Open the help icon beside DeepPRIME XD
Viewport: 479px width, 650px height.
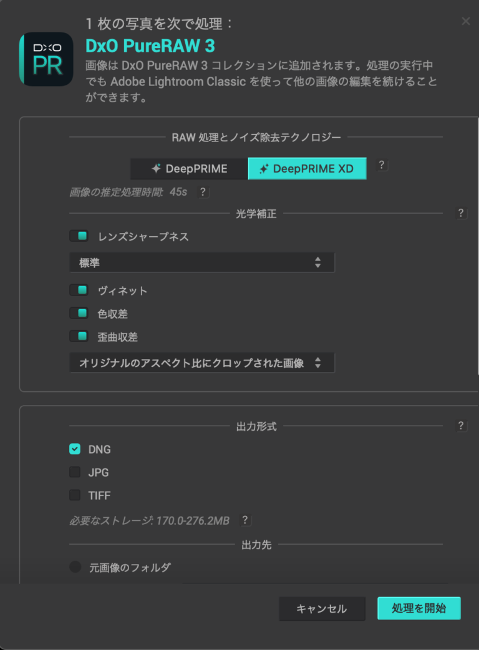pos(381,165)
